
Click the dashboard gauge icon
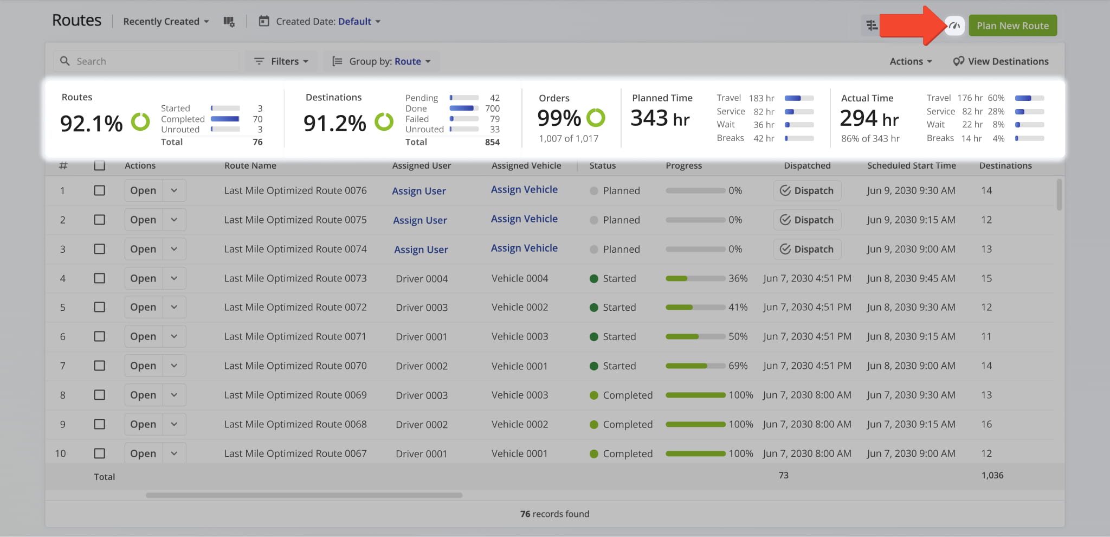[954, 25]
